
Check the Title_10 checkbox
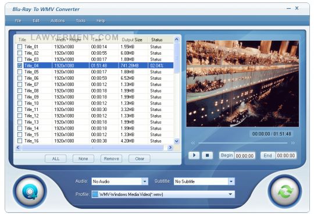pyautogui.click(x=20, y=103)
